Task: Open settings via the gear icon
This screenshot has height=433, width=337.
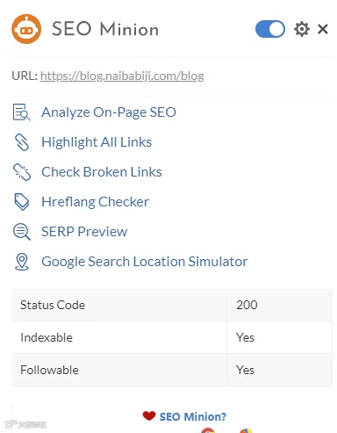Action: pos(302,29)
